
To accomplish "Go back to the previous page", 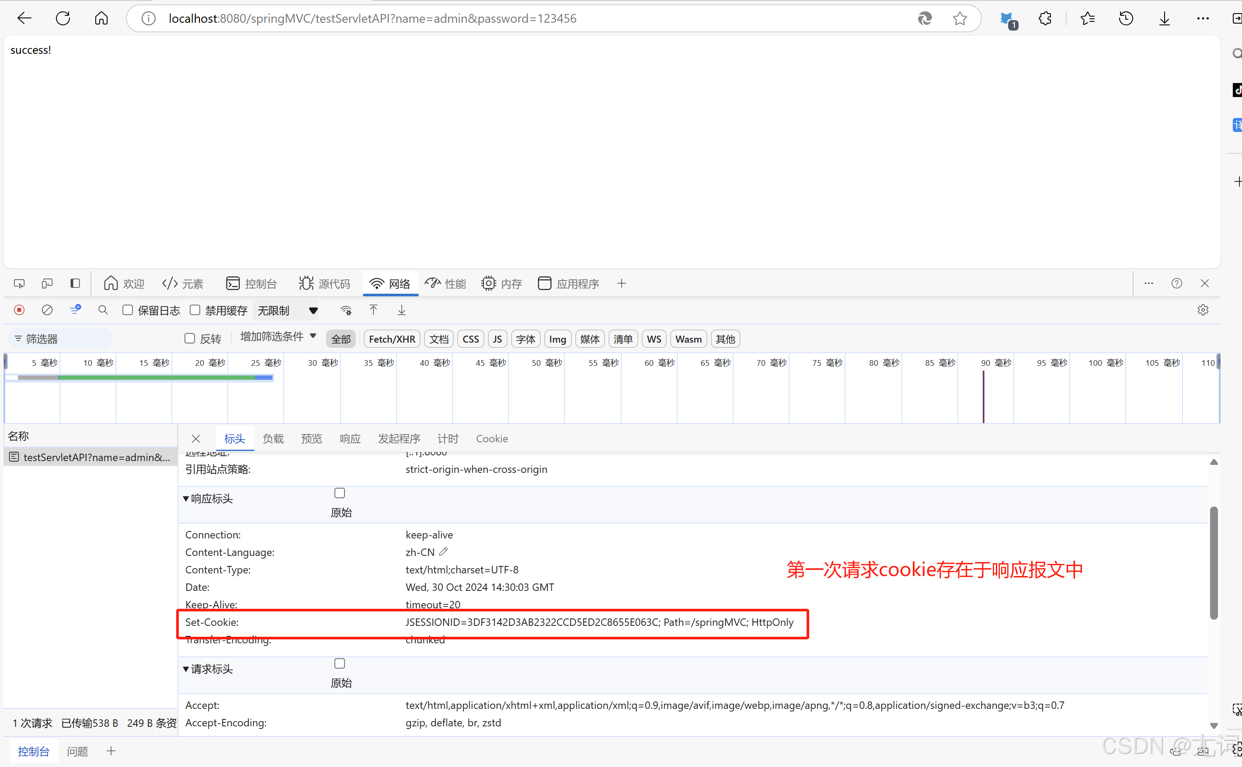I will point(24,19).
